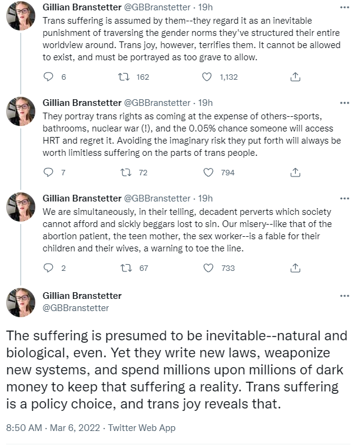Viewport: 359px width, 445px height.
Task: Share the tweet about toeing the line
Action: click(295, 268)
